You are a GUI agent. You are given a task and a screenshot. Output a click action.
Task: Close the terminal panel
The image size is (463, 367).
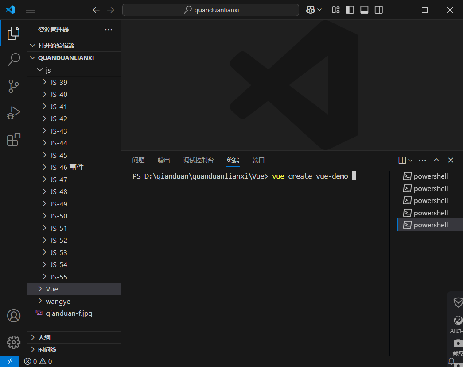click(x=451, y=160)
